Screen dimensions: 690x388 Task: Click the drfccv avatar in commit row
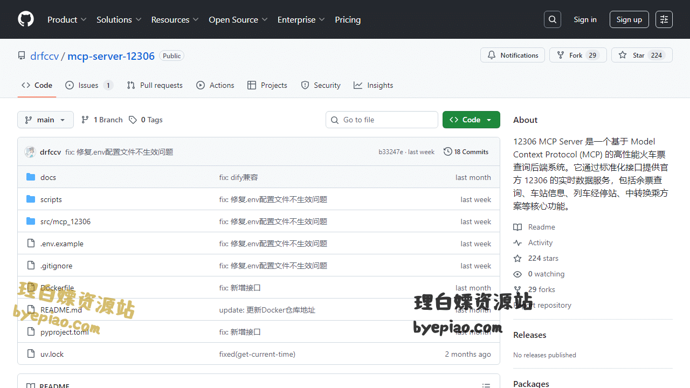point(30,152)
